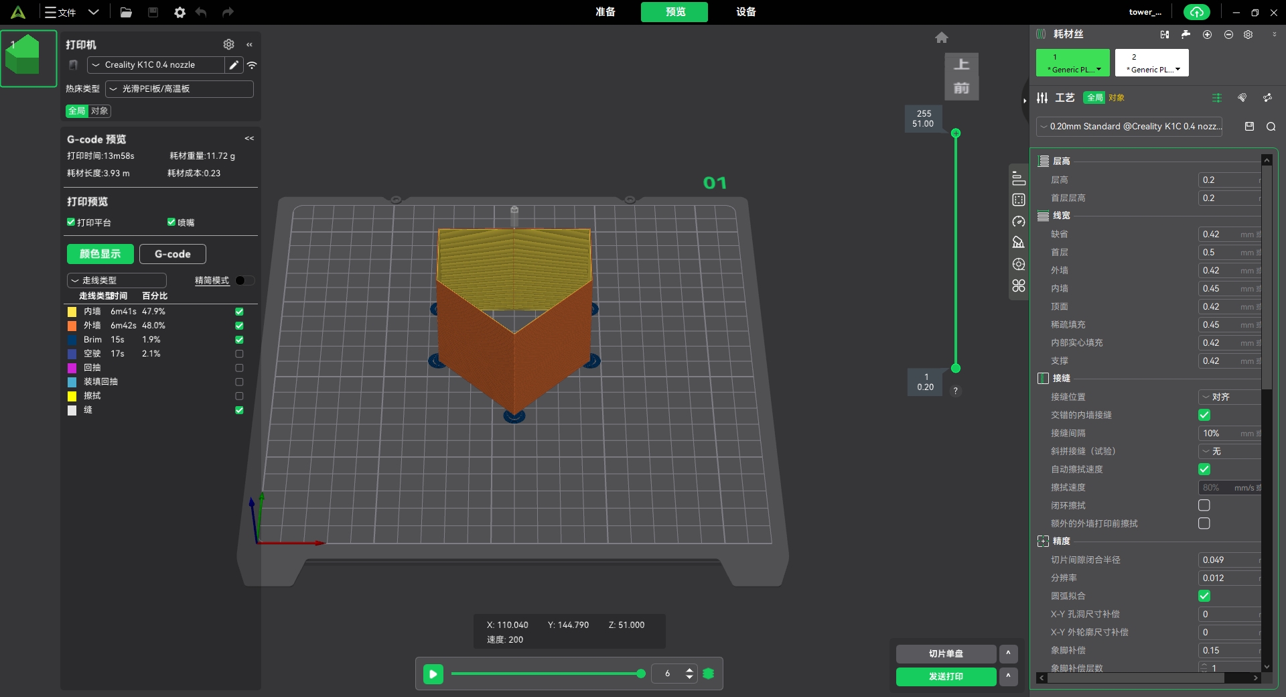Click the home view reset icon
This screenshot has width=1286, height=697.
941,38
